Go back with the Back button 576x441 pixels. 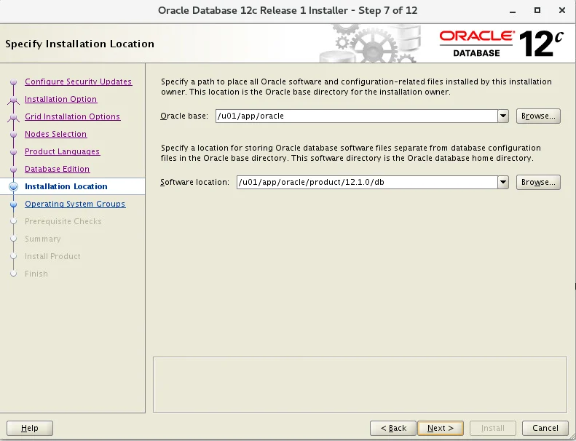coord(393,428)
